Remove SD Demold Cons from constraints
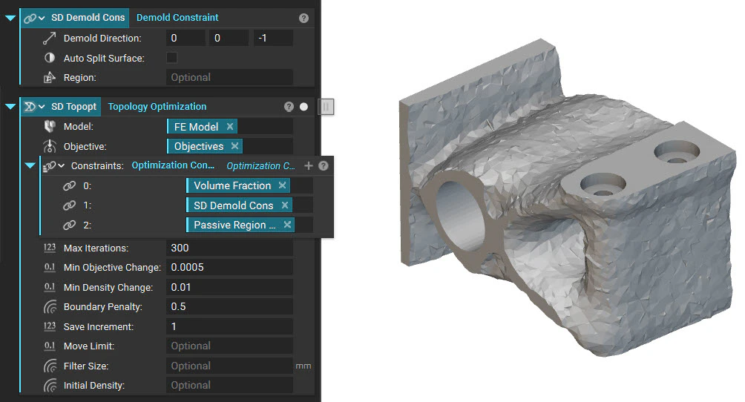Viewport: 745px width, 402px height. coord(285,205)
